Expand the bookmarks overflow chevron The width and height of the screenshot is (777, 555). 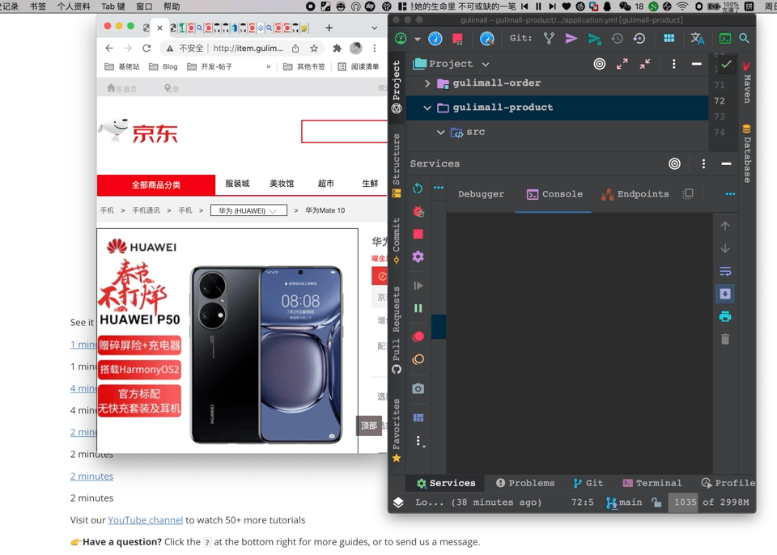[x=269, y=66]
